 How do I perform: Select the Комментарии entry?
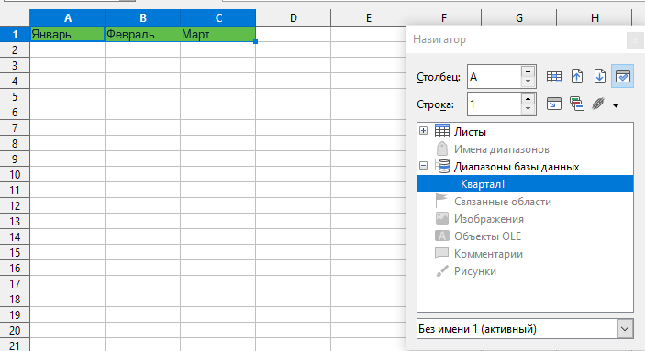point(488,254)
